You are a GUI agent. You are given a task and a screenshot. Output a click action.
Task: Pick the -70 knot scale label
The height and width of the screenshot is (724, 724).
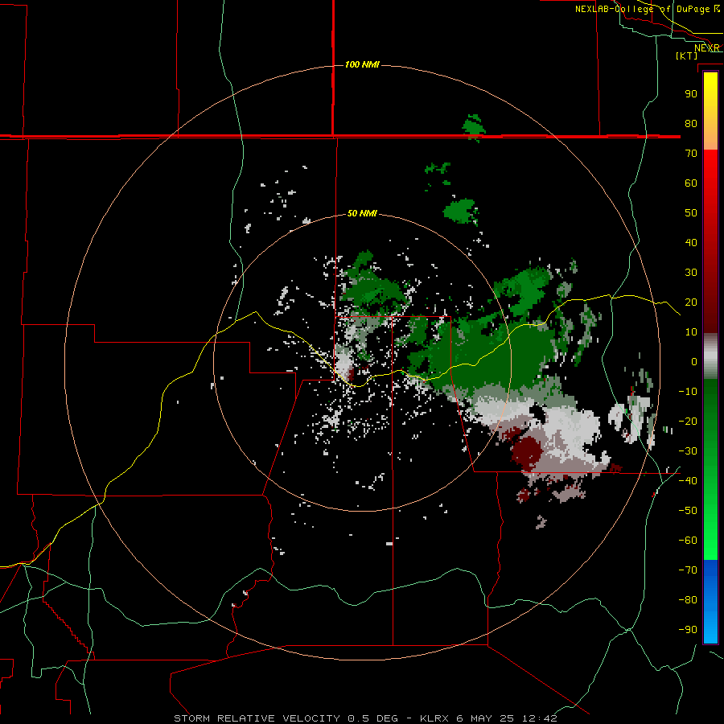click(688, 570)
